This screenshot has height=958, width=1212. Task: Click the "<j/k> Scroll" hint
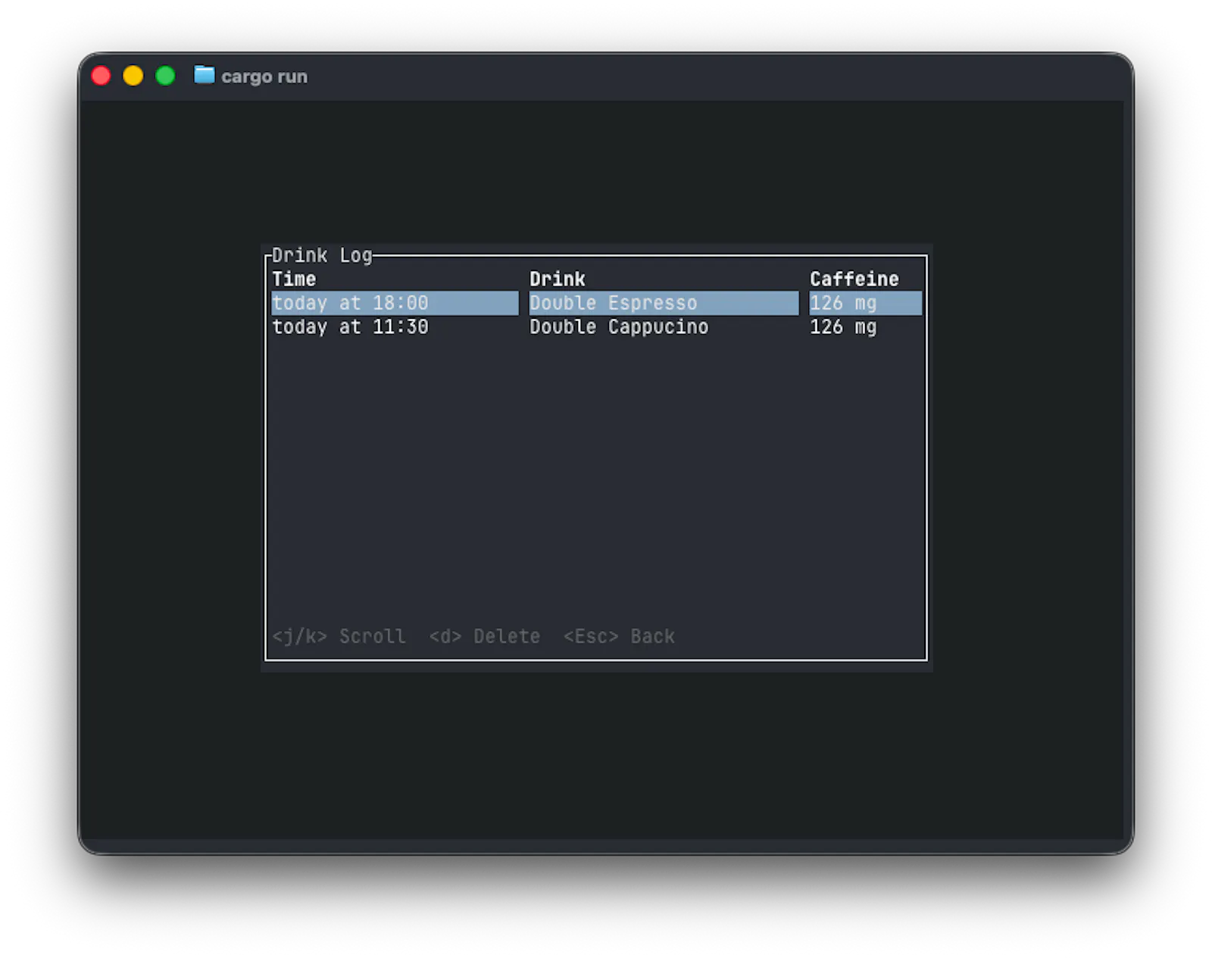click(339, 636)
